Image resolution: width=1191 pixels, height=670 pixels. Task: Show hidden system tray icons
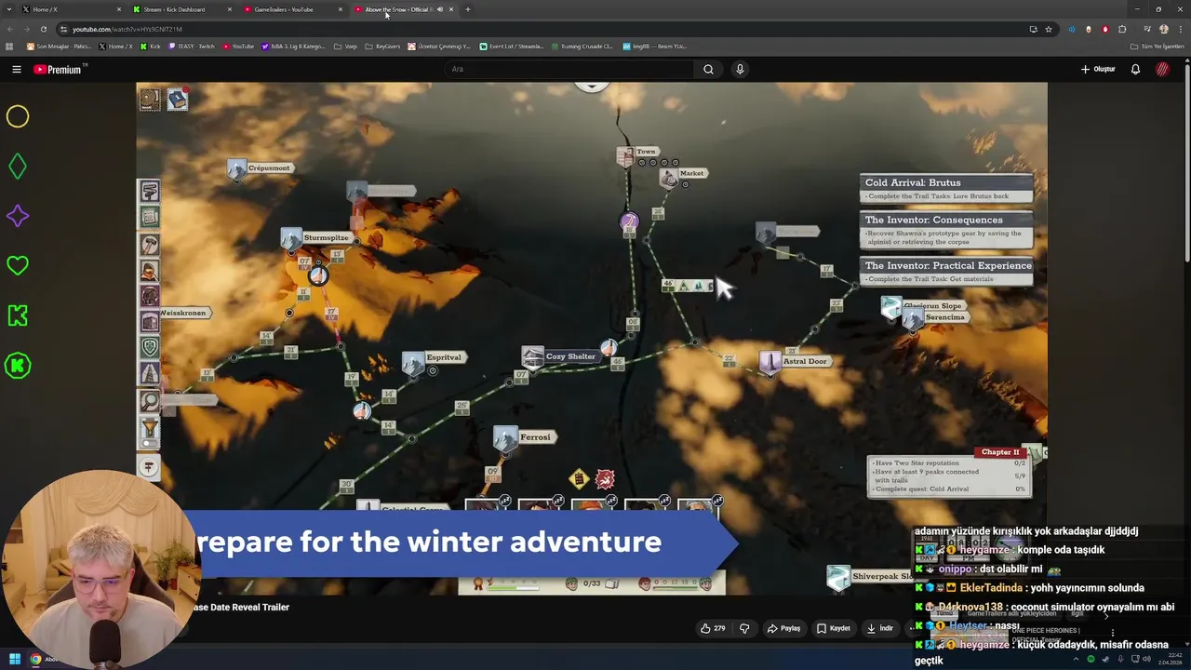pyautogui.click(x=1077, y=659)
